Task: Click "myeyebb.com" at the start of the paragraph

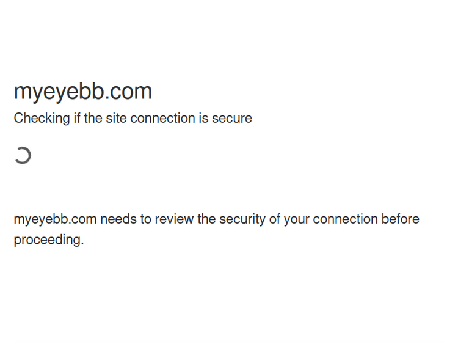Action: (55, 219)
